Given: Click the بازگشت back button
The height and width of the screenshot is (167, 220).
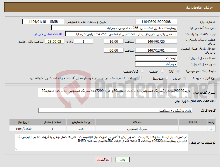Looking at the screenshot, I should [x=103, y=159].
